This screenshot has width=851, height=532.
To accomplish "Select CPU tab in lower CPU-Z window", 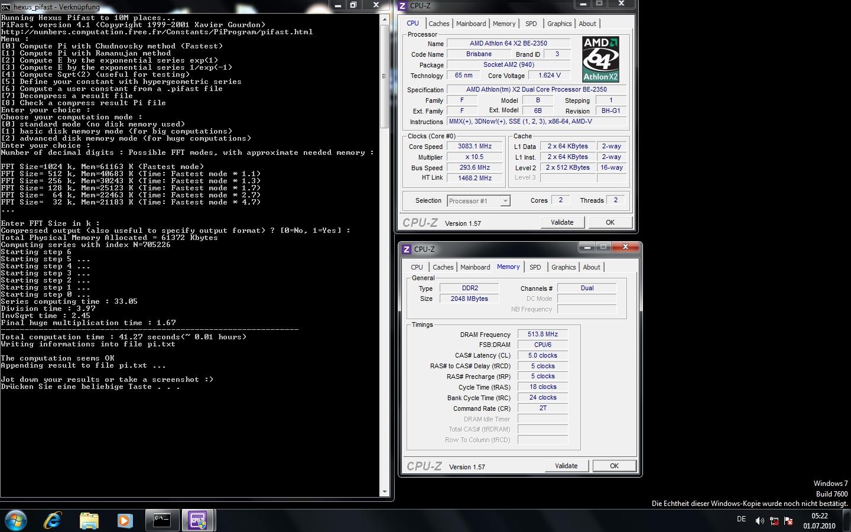I will click(x=417, y=267).
